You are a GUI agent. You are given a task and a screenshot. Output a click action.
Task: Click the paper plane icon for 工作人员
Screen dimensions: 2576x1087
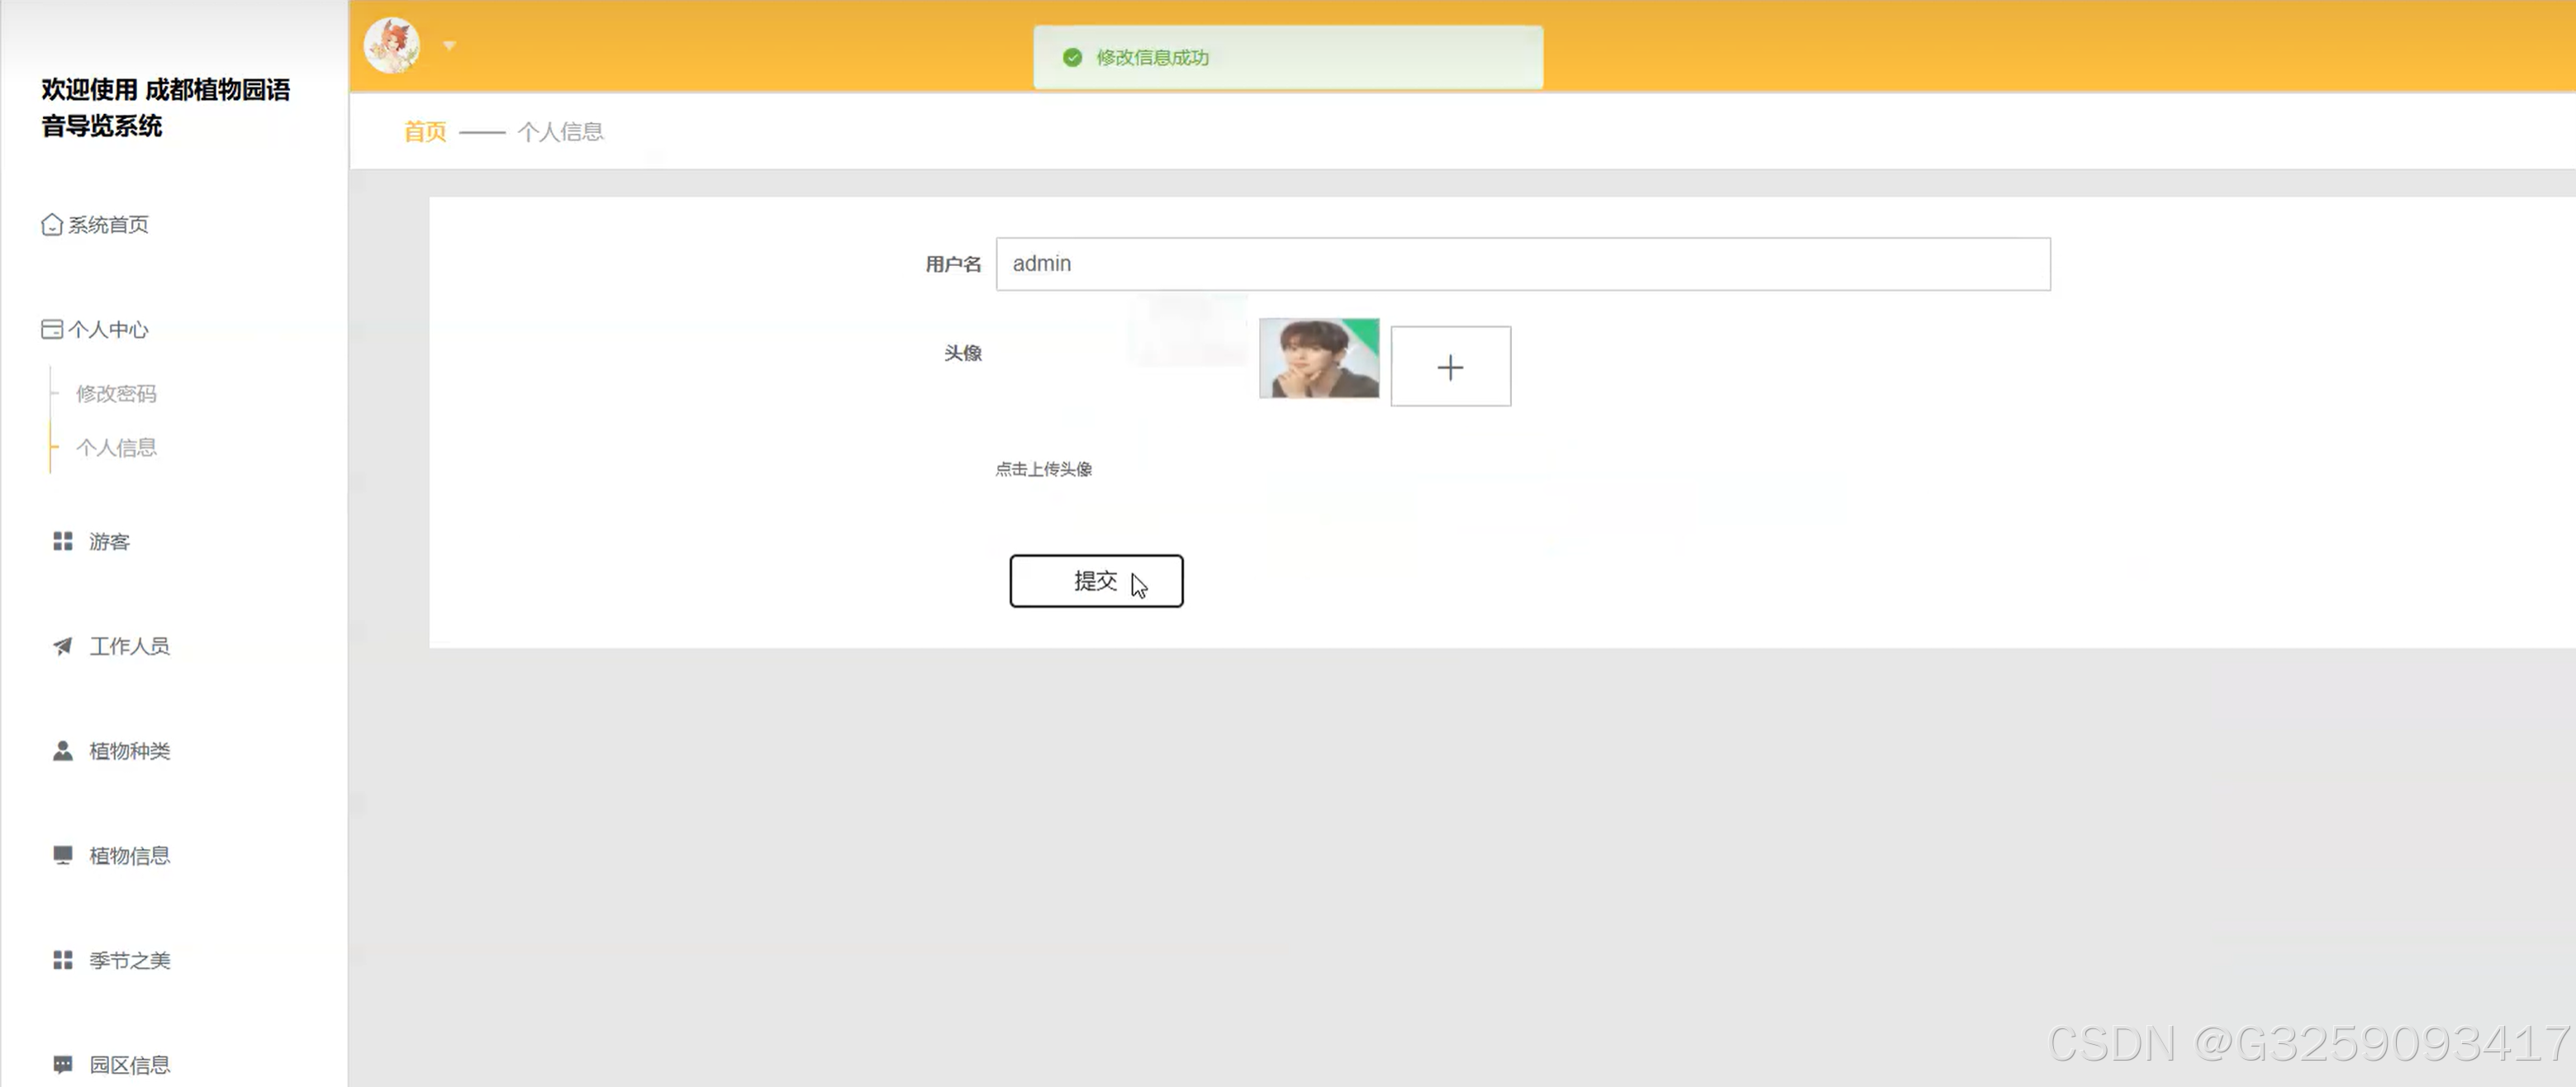62,646
